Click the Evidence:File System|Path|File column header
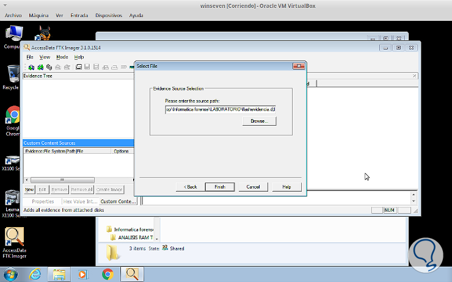The image size is (452, 282). (67, 151)
